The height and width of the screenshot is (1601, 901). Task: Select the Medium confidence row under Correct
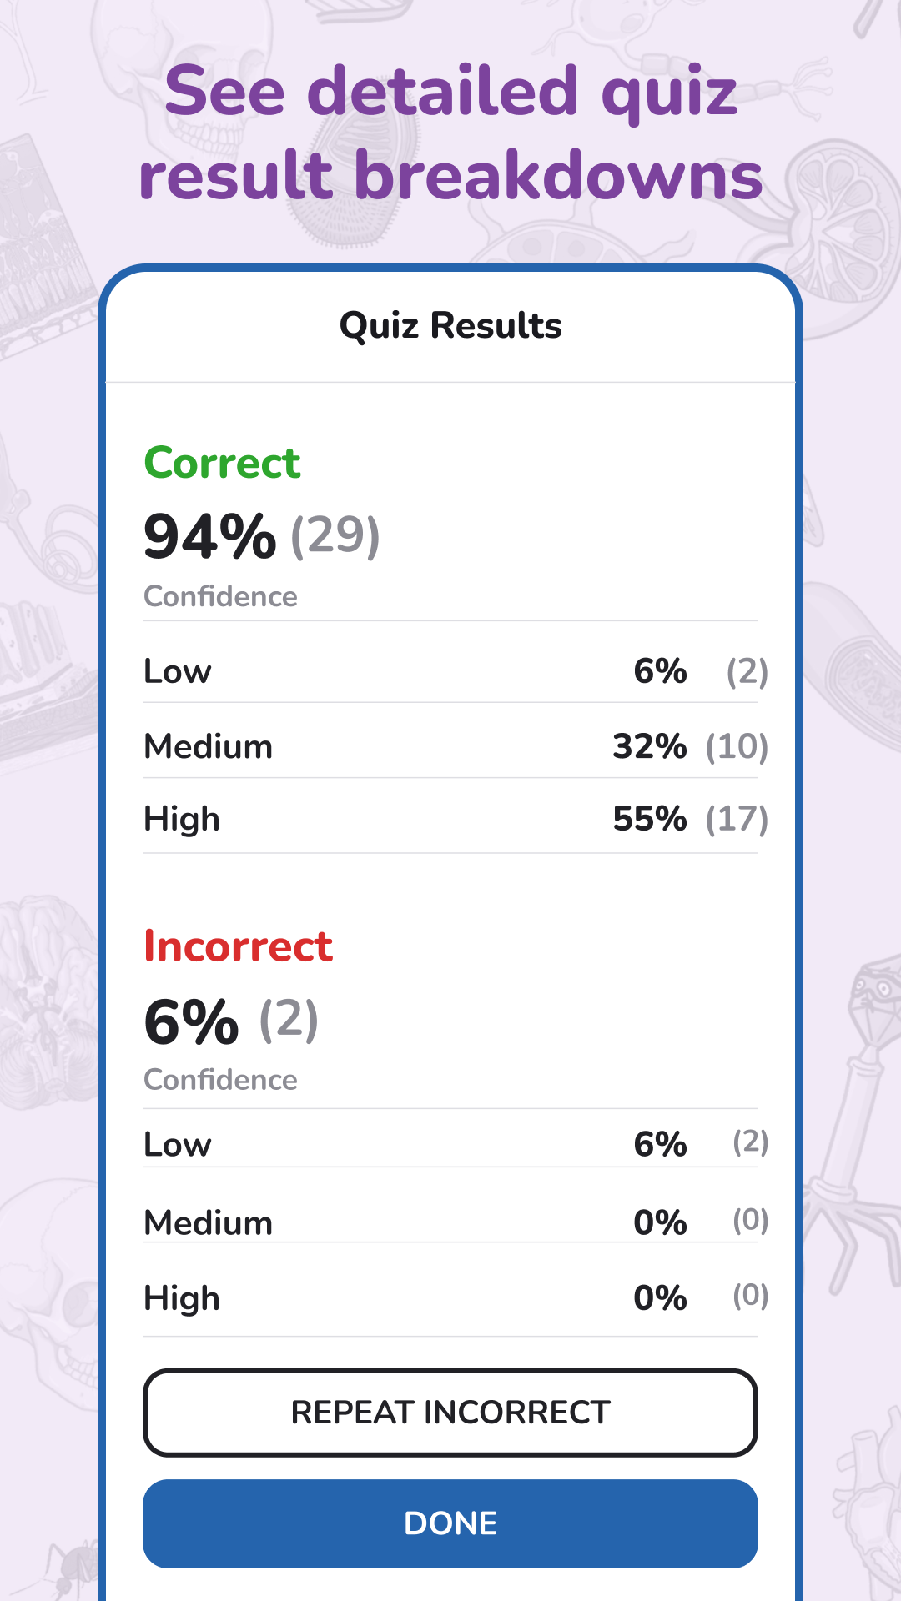click(x=450, y=745)
